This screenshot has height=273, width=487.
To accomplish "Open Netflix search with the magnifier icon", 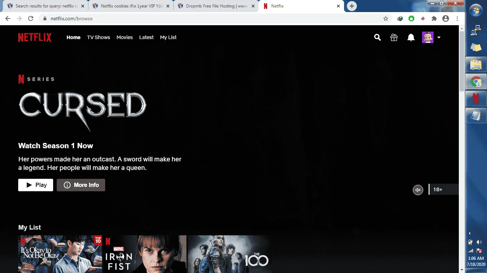I will [377, 37].
